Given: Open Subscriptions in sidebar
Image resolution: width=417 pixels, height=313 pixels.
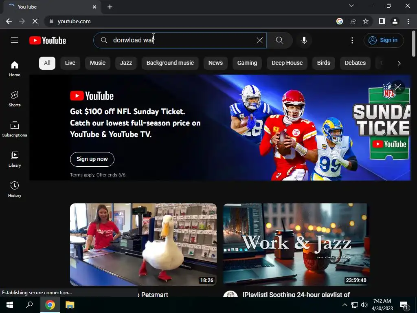Looking at the screenshot, I should (15, 129).
